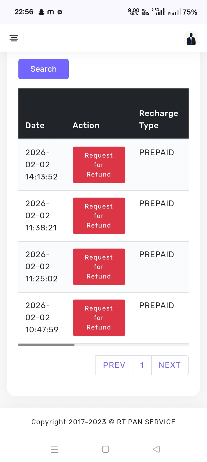The width and height of the screenshot is (207, 462).
Task: Go to next page with NEXT
Action: coord(170,365)
